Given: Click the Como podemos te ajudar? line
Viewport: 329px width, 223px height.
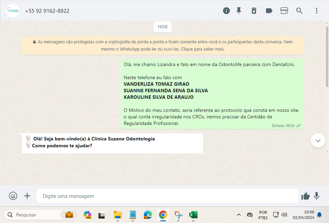Looking at the screenshot, I should pos(62,146).
